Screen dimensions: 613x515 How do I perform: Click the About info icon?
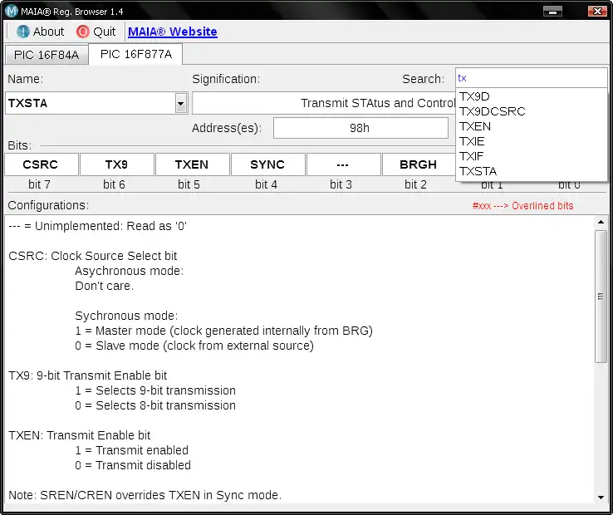(x=23, y=32)
